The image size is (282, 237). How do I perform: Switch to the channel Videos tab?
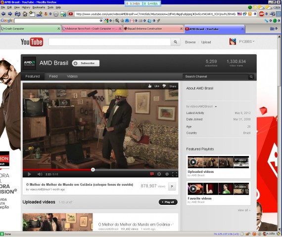click(72, 77)
